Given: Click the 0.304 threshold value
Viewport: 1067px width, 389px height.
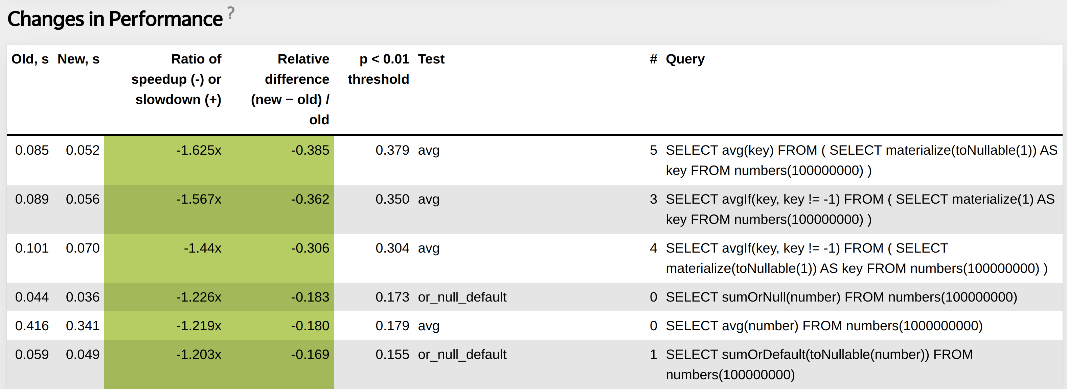Looking at the screenshot, I should click(x=392, y=248).
